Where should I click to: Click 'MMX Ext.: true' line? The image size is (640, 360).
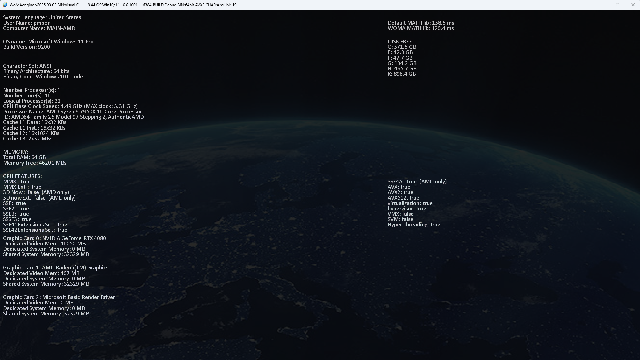coord(22,187)
